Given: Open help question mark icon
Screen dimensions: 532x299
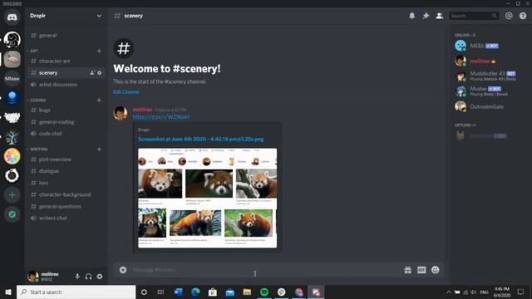Looking at the screenshot, I should pyautogui.click(x=523, y=16).
